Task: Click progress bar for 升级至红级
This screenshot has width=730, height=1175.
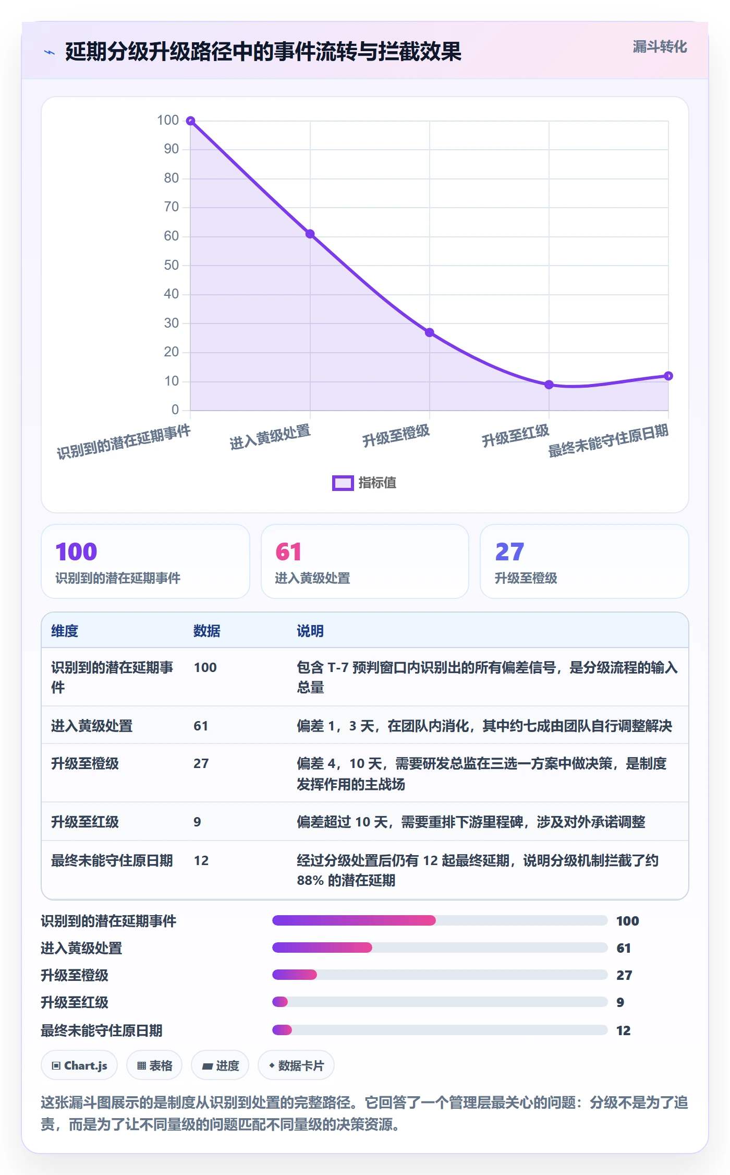Action: coord(440,1002)
